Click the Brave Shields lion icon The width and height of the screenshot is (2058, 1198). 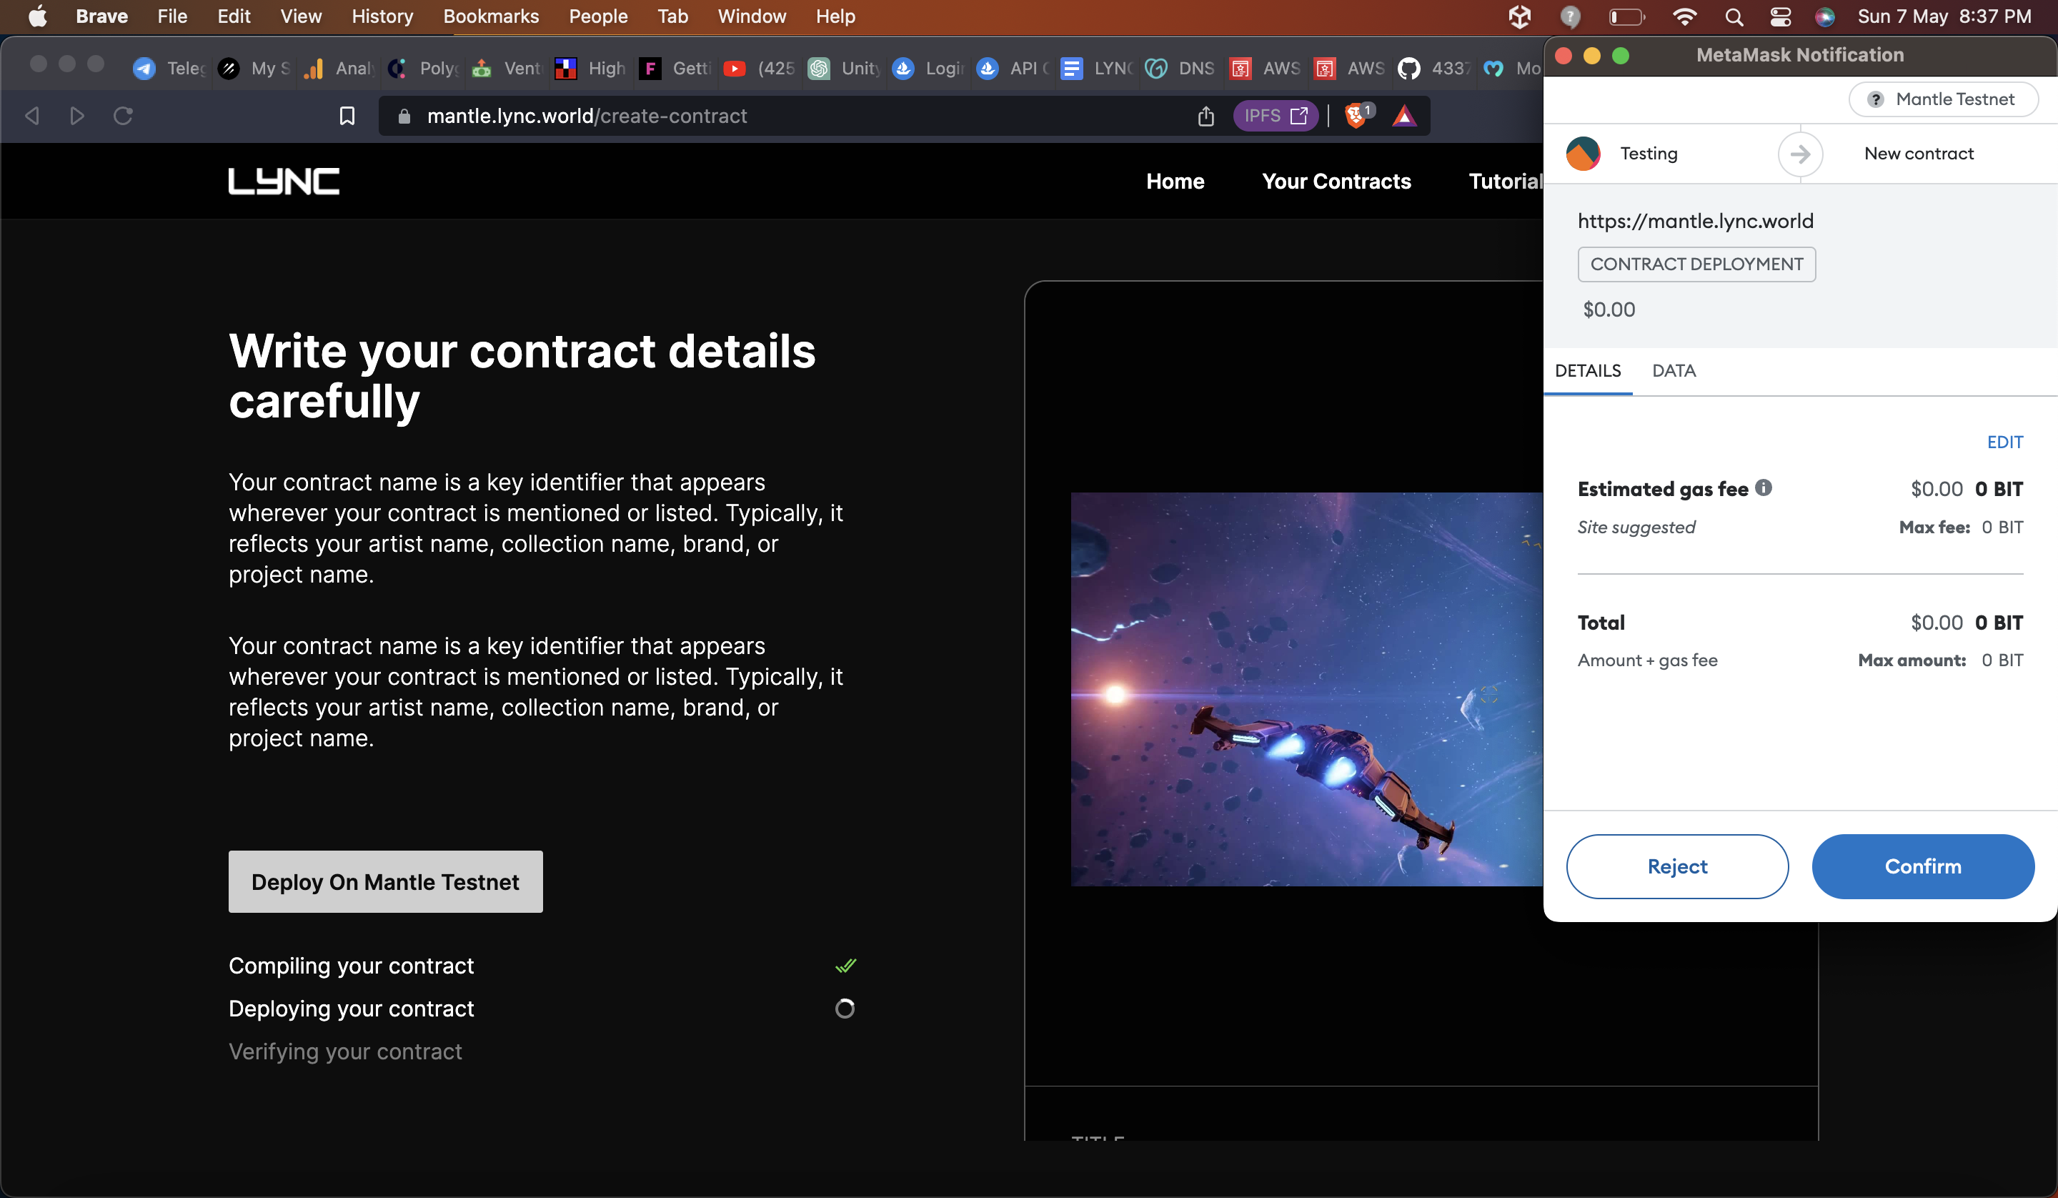pos(1356,116)
